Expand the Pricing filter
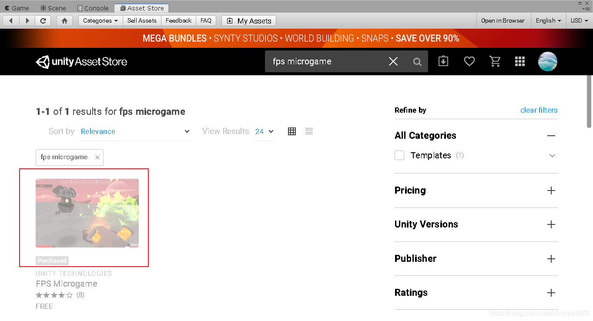This screenshot has width=593, height=321. tap(551, 191)
